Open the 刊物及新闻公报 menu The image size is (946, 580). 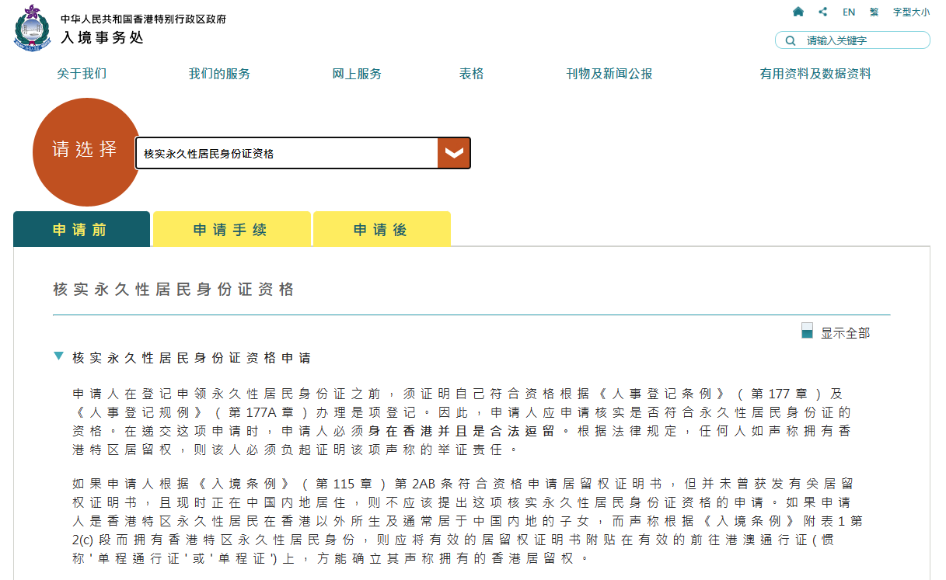pyautogui.click(x=609, y=74)
